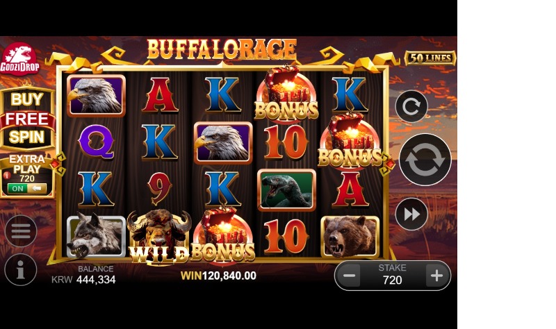Click the Buy Free Spin button
Image resolution: width=556 pixels, height=329 pixels.
coord(27,118)
